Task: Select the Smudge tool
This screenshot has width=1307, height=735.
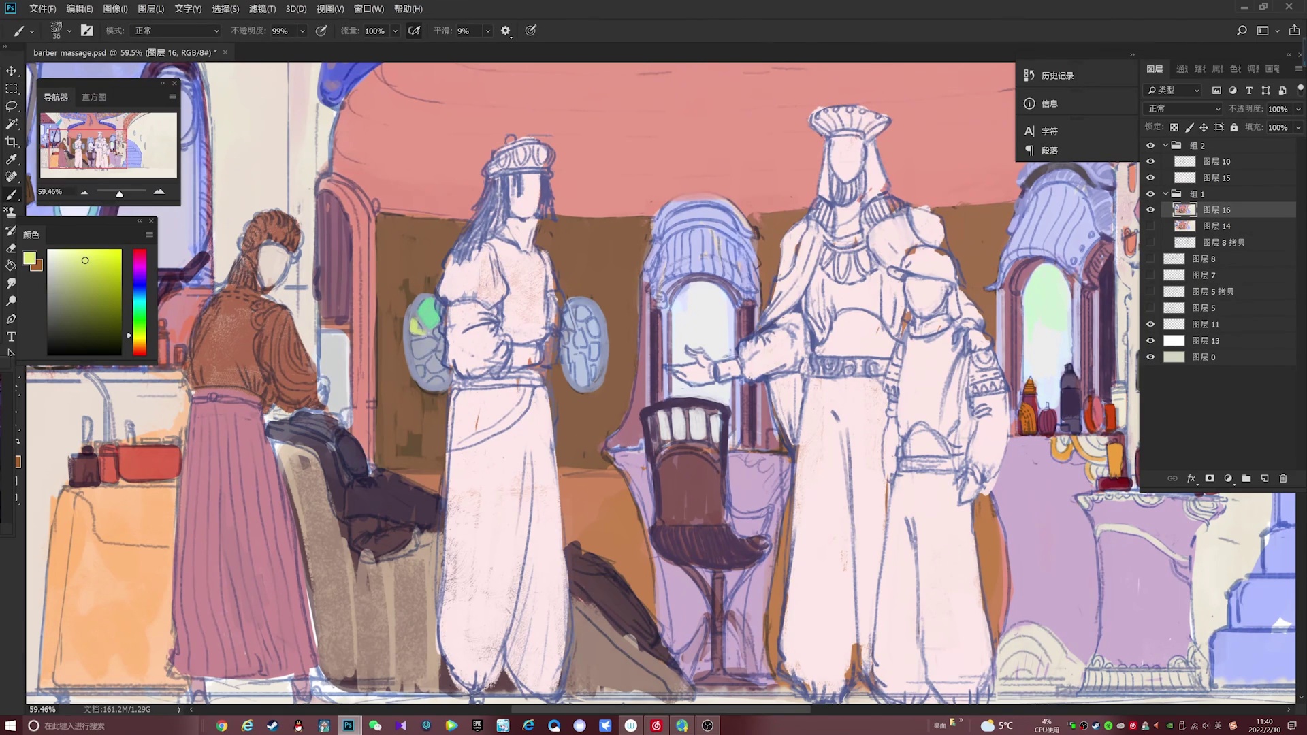Action: [x=12, y=283]
